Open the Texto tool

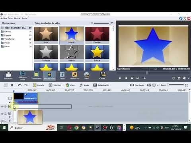[x=62, y=75]
